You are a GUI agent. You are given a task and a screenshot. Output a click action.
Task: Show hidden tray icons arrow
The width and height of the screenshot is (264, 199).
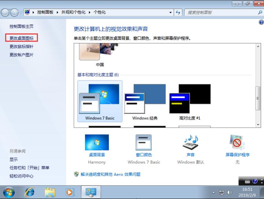213,192
